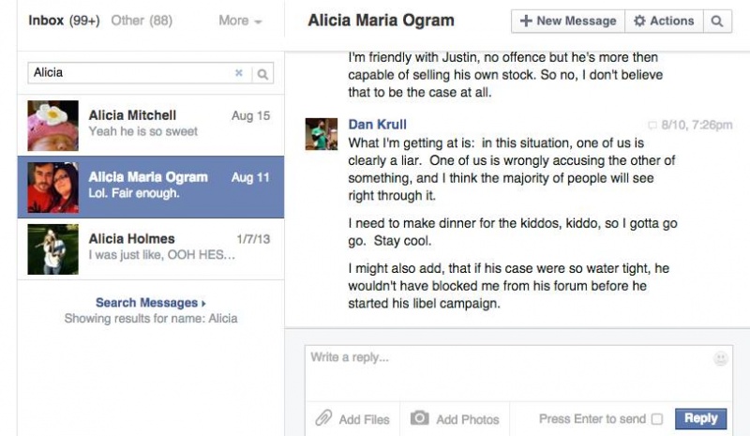This screenshot has height=436, width=750.
Task: Open the emoji smiley picker in reply box
Action: (720, 358)
